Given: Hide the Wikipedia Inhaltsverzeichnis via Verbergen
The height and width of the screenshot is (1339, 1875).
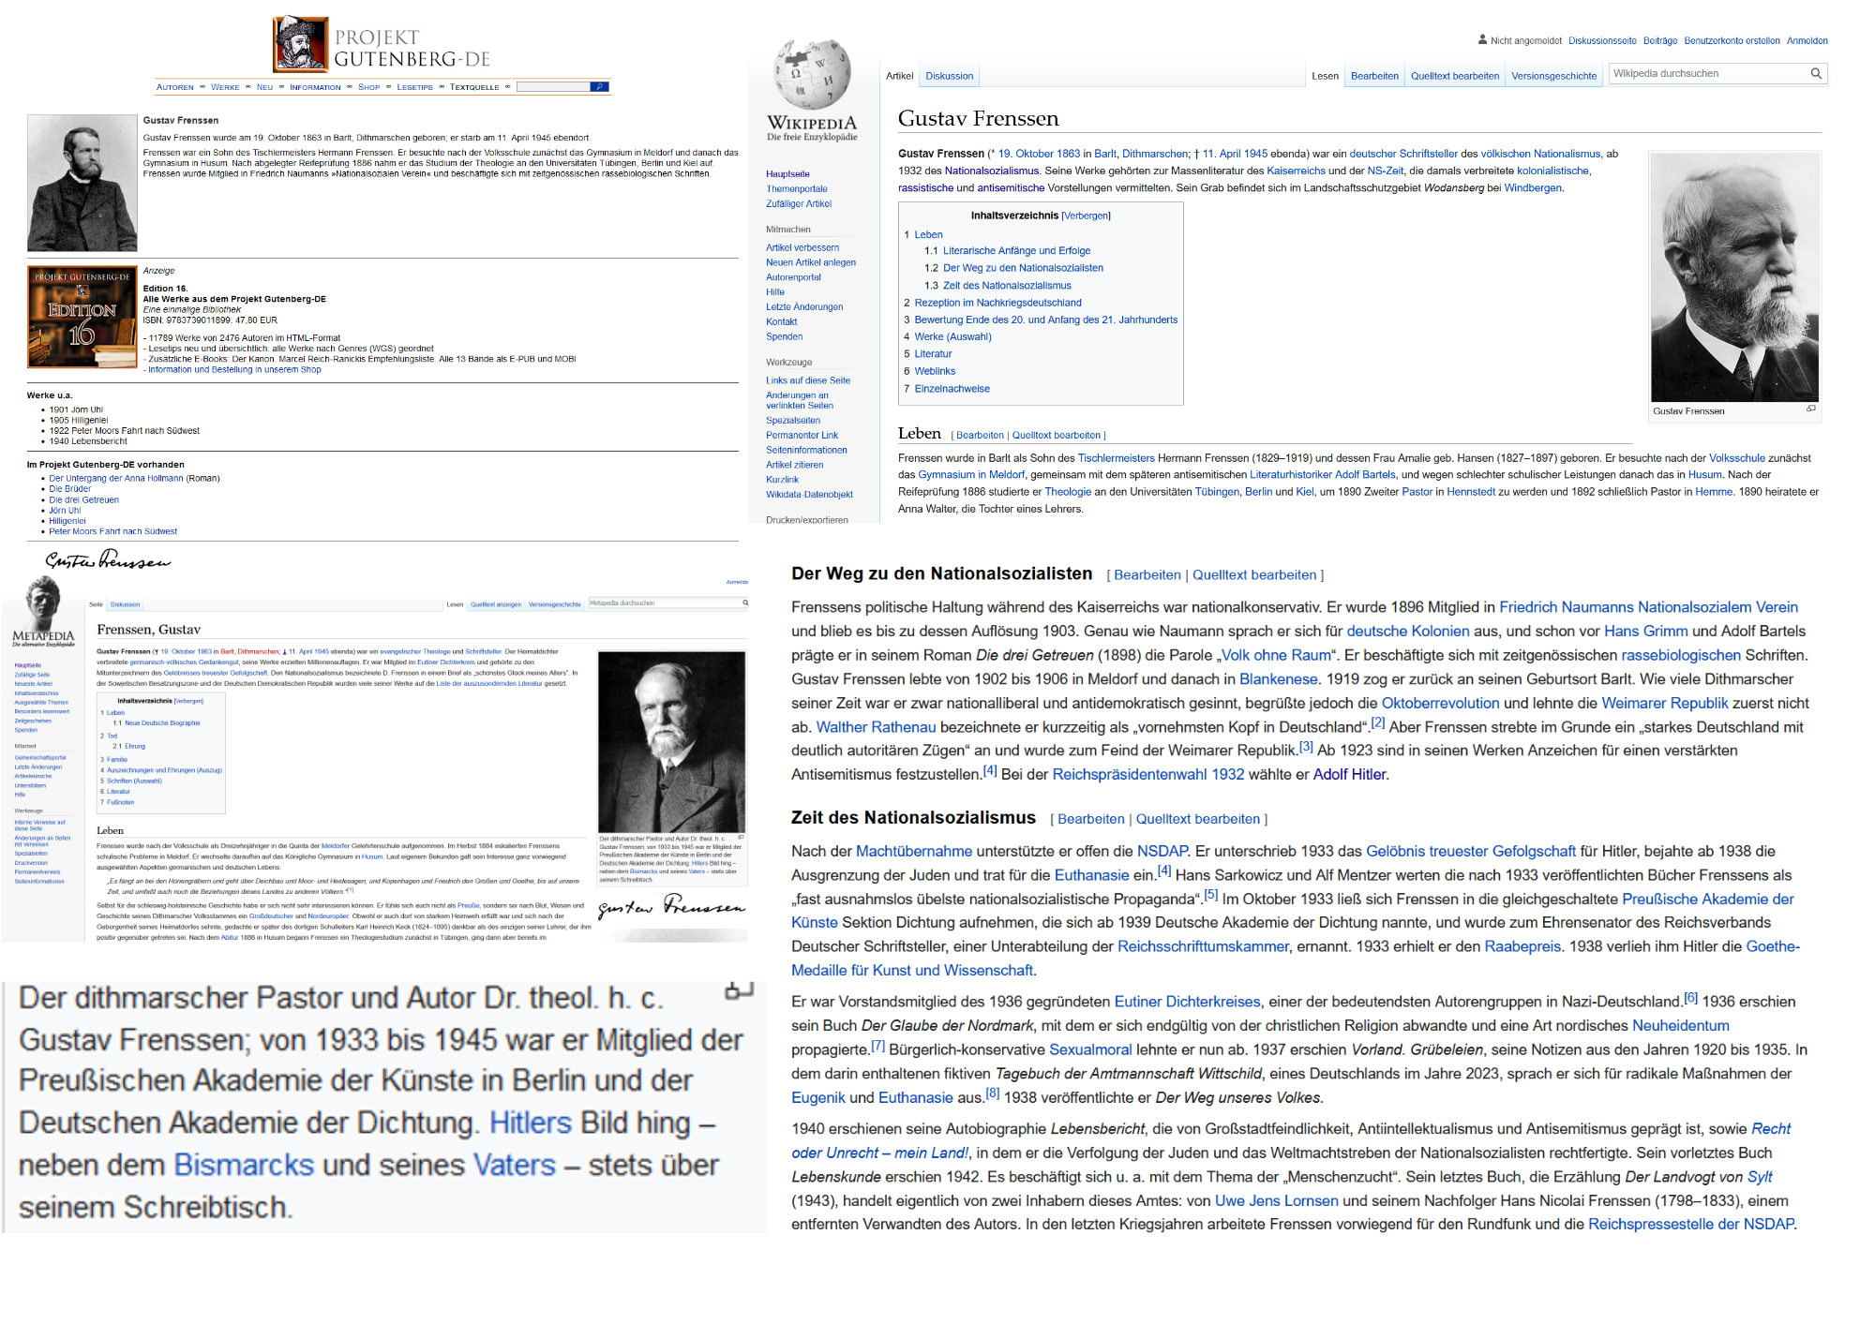Looking at the screenshot, I should [1086, 216].
